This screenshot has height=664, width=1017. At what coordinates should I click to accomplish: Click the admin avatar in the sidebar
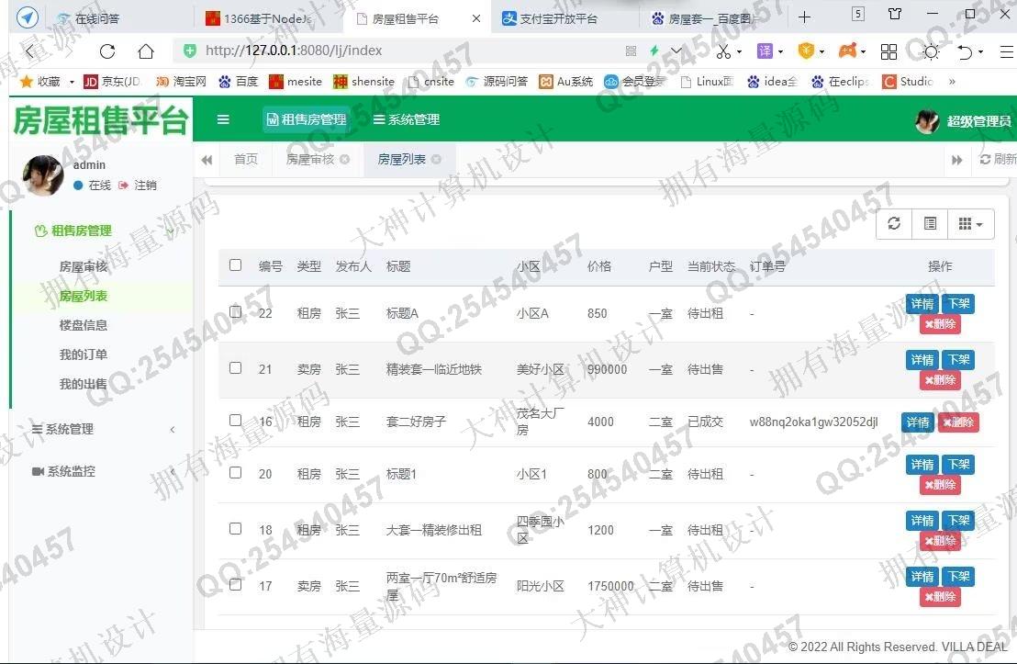click(42, 174)
